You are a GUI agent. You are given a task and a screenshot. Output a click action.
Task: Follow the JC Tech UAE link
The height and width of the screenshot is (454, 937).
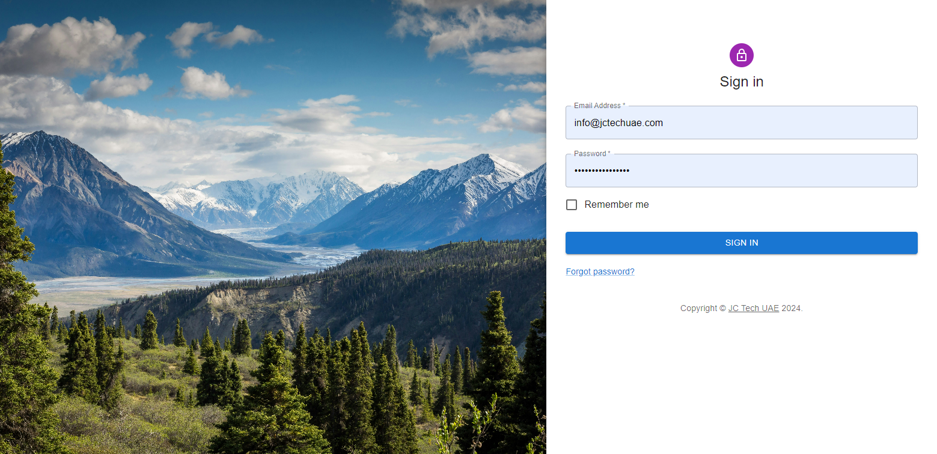click(x=753, y=308)
